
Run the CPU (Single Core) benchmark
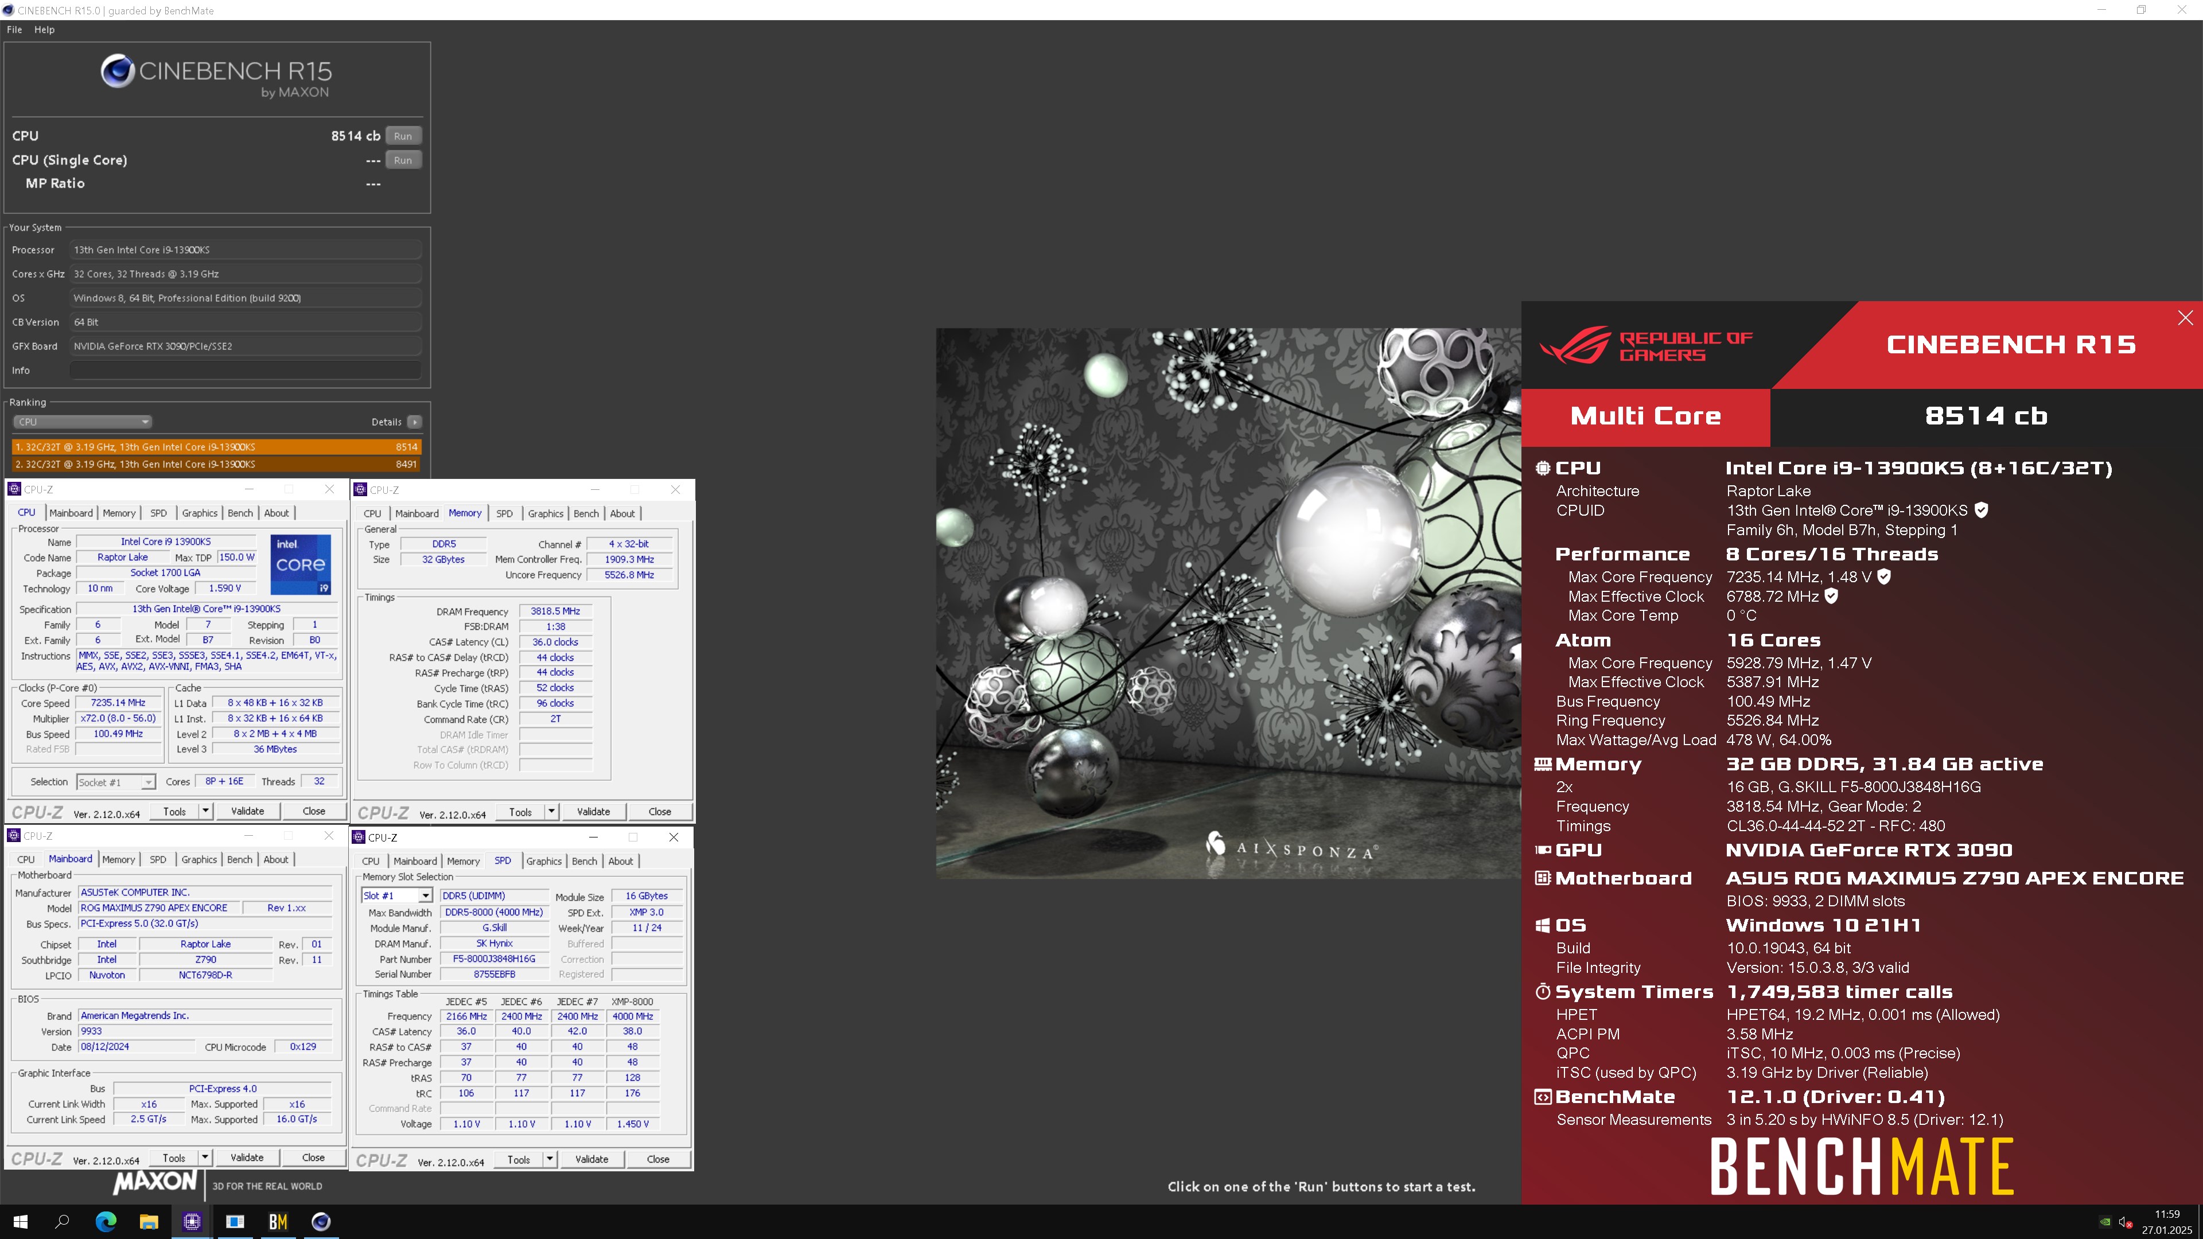pos(403,160)
